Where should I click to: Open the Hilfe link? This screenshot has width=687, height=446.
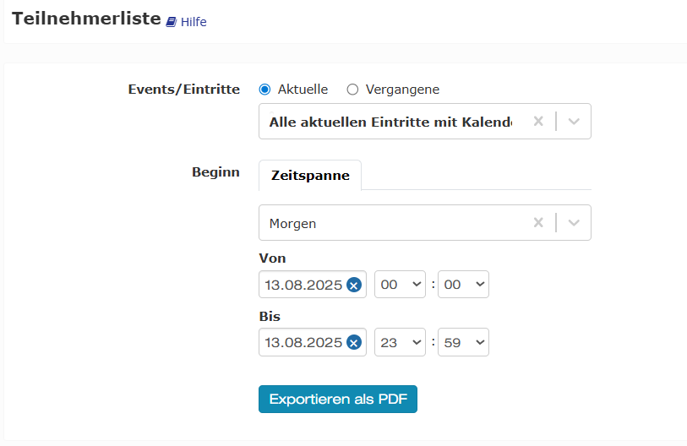(x=194, y=22)
